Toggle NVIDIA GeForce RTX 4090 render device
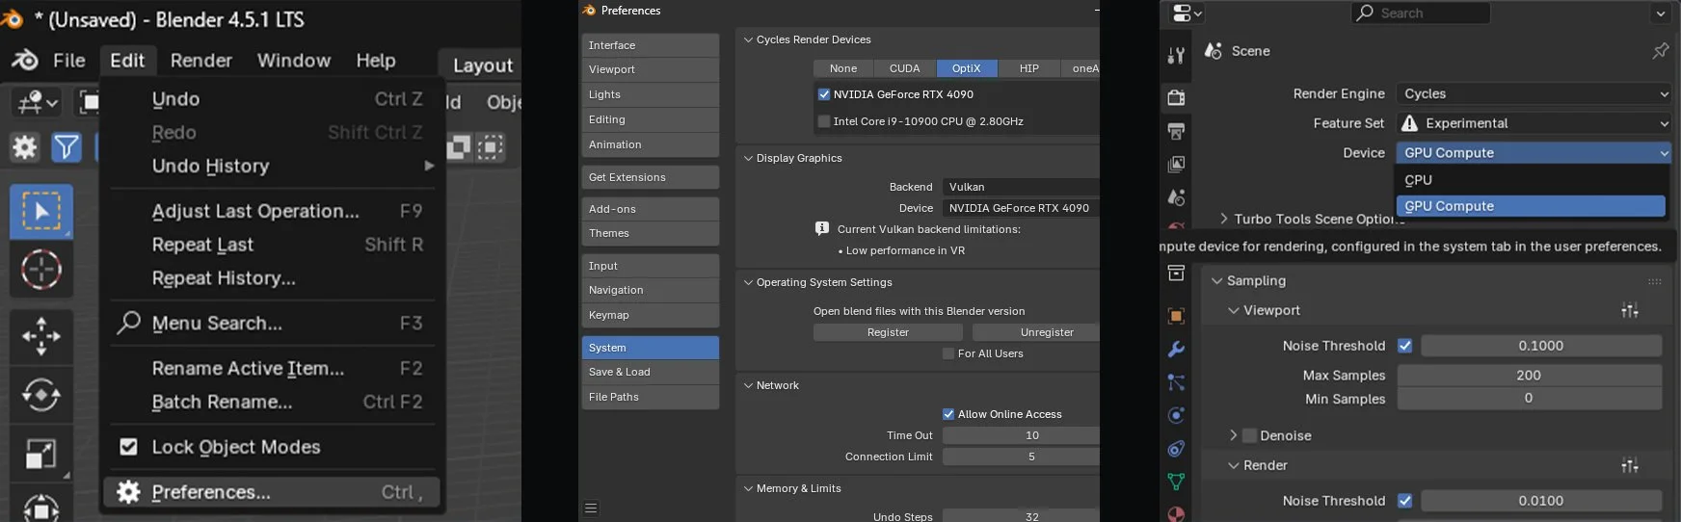 (x=824, y=94)
